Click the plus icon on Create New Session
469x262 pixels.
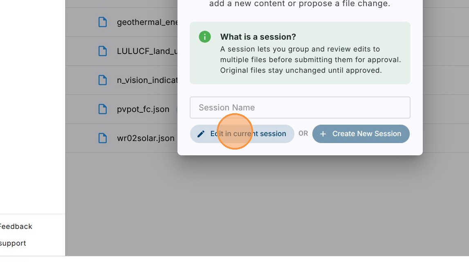[x=323, y=134]
